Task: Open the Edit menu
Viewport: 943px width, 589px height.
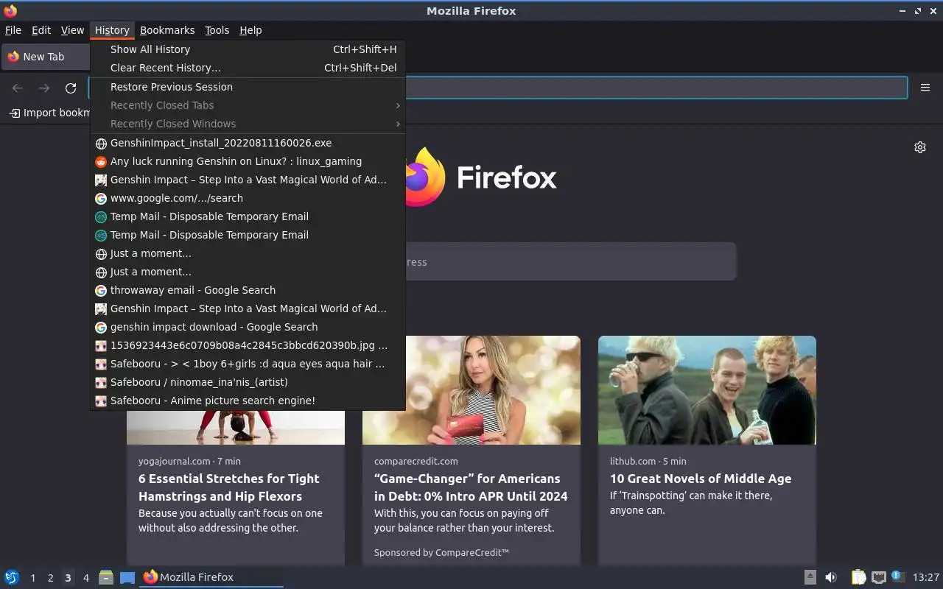Action: [41, 30]
